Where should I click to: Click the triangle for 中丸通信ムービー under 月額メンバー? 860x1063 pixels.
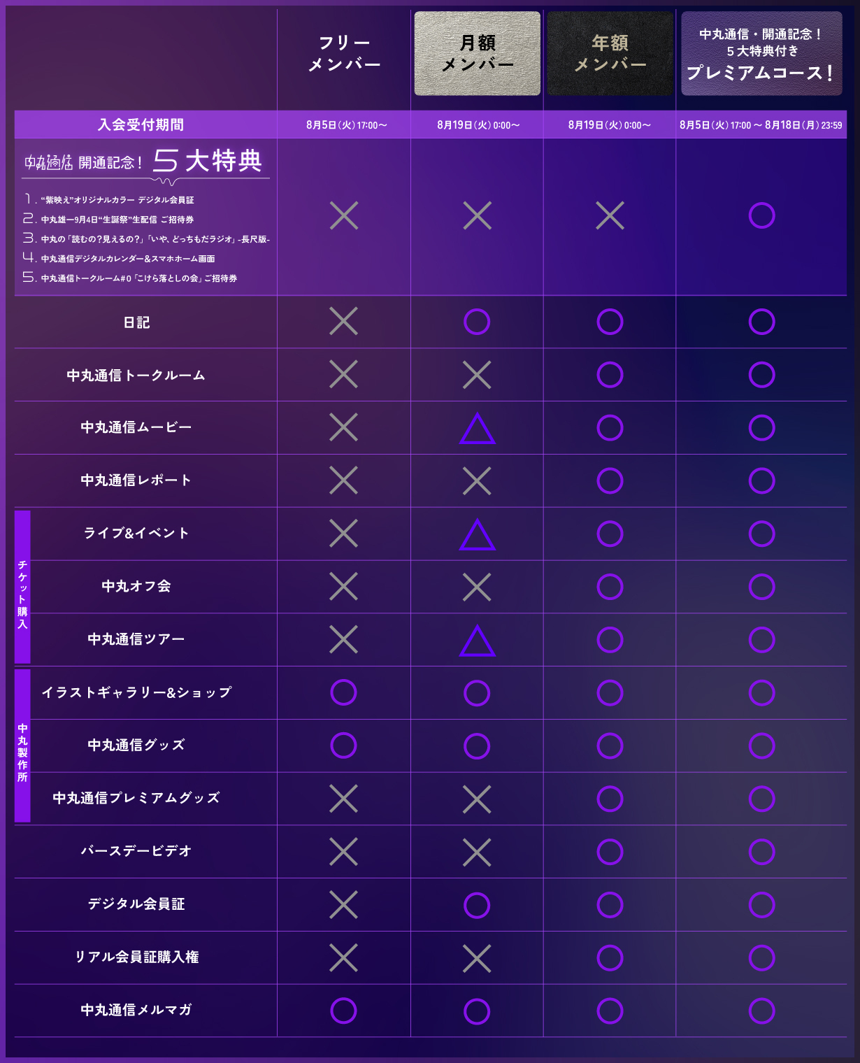click(478, 429)
